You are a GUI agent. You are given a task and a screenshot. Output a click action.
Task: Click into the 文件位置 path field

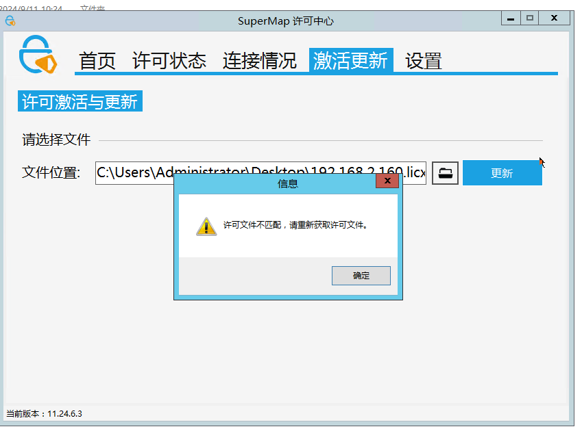(x=260, y=172)
